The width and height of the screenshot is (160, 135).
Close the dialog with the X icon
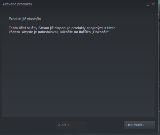153,4
